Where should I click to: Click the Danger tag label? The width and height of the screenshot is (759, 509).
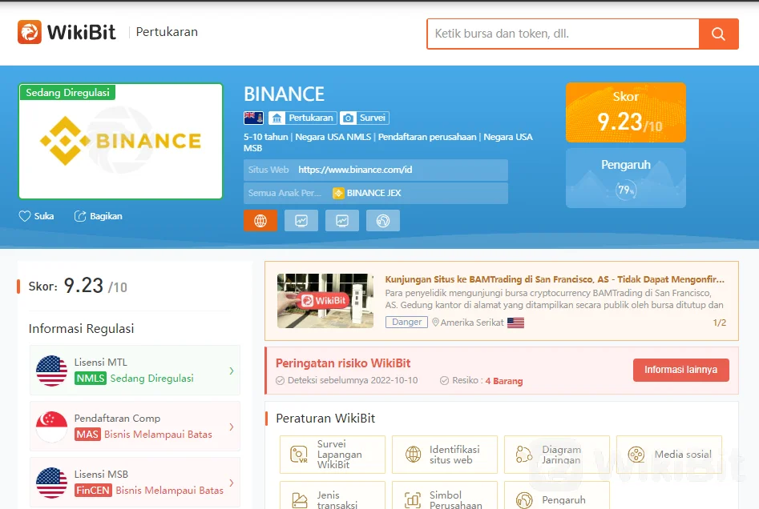pyautogui.click(x=406, y=322)
